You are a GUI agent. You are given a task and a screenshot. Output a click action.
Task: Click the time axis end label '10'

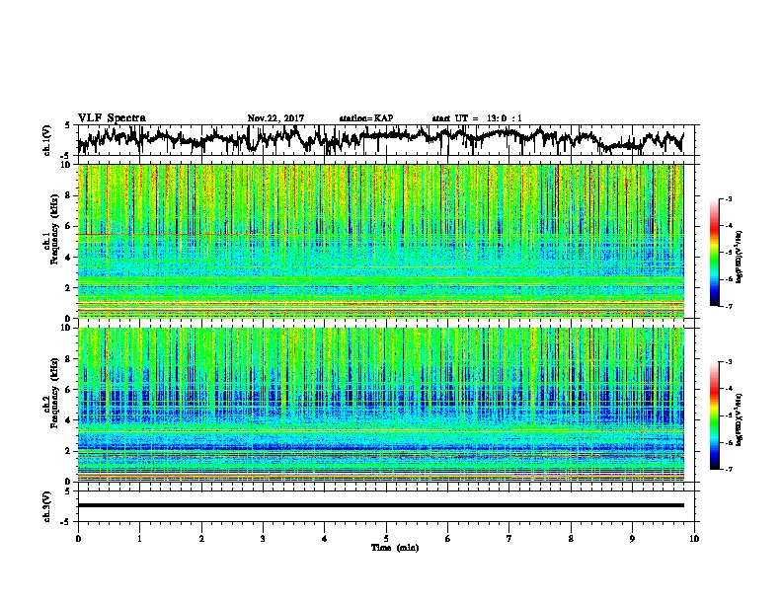pos(694,539)
